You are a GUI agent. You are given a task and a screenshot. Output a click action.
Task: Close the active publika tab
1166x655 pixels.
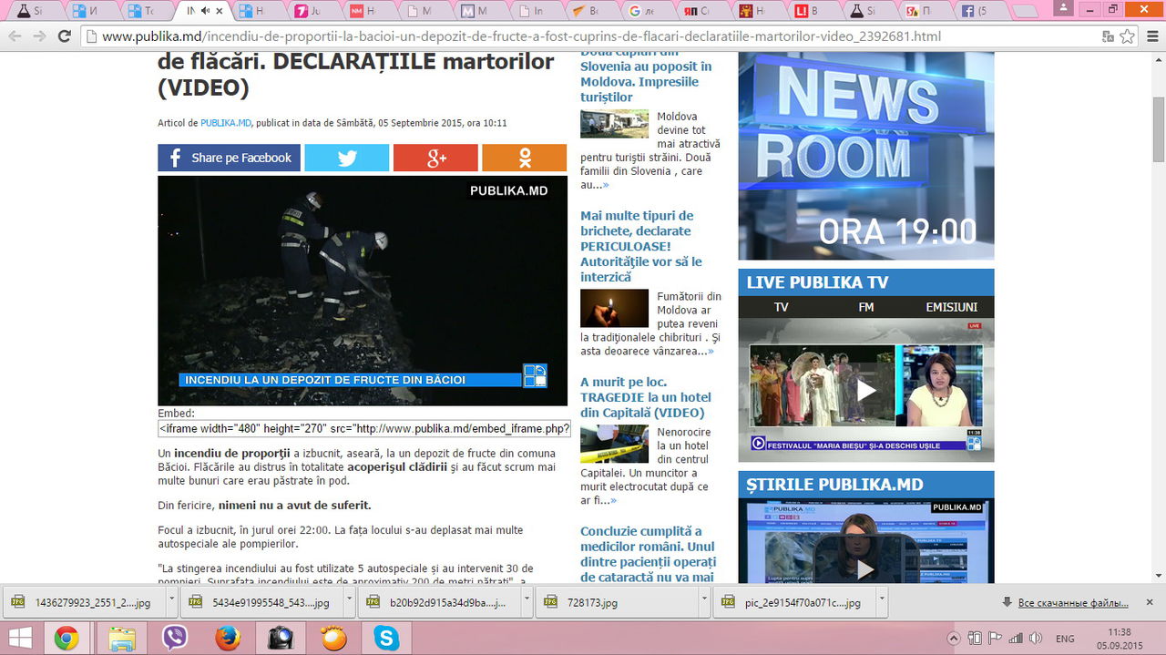point(220,11)
